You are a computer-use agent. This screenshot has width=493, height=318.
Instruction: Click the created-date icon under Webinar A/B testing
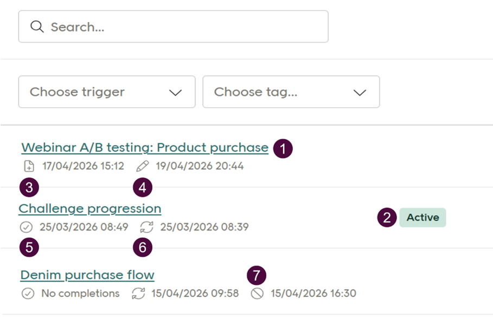(29, 166)
